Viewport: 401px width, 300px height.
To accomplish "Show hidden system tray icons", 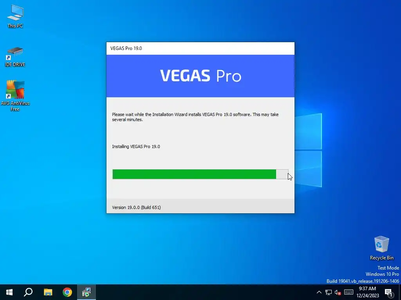I will [x=319, y=292].
